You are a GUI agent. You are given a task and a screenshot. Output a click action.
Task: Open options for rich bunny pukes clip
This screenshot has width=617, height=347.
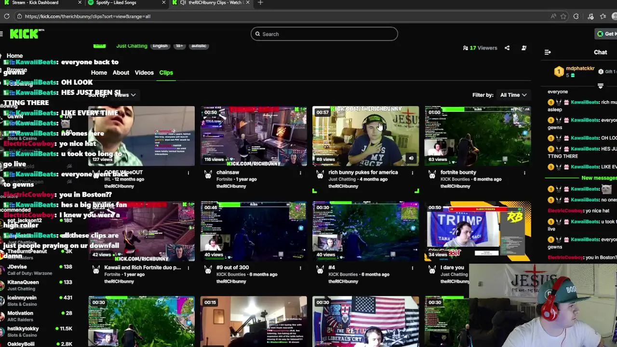click(413, 173)
